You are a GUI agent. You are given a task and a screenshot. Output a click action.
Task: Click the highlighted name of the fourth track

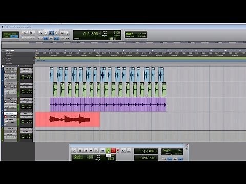(x=10, y=114)
